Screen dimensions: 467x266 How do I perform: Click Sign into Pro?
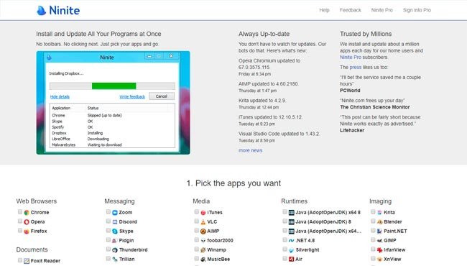coord(417,10)
